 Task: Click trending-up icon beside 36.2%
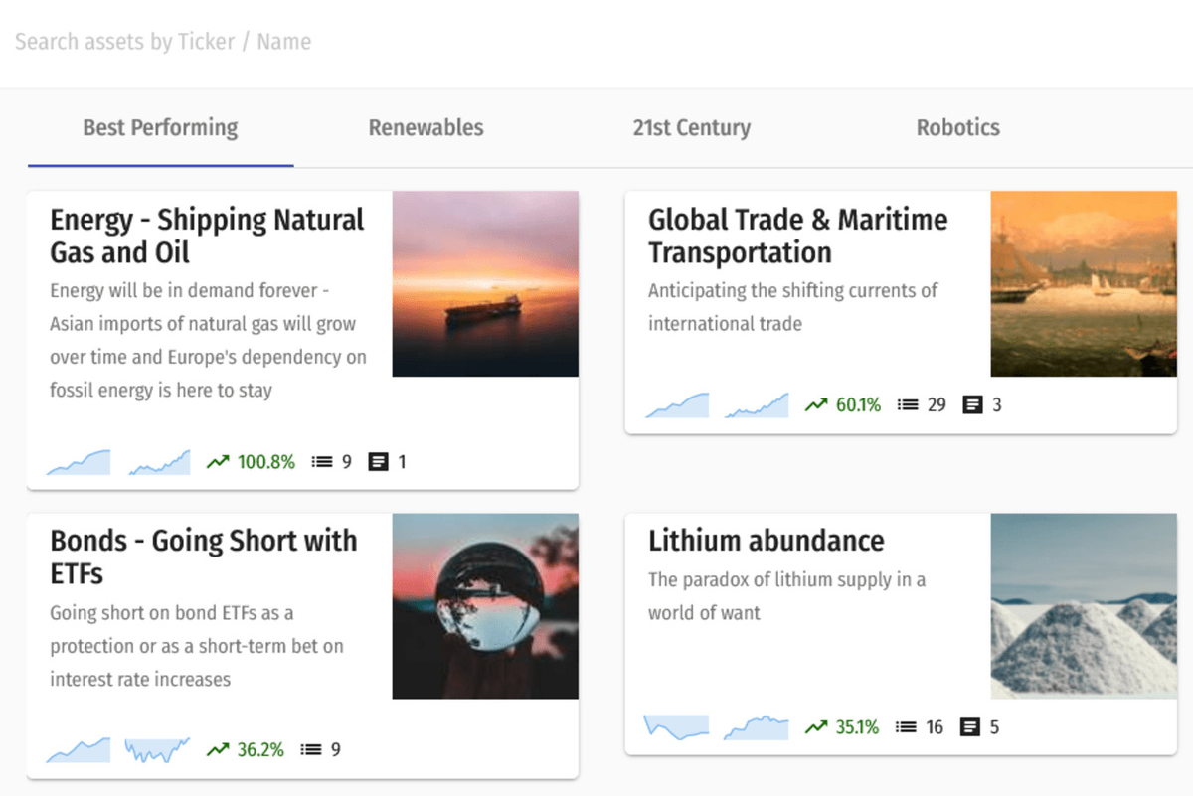(218, 750)
